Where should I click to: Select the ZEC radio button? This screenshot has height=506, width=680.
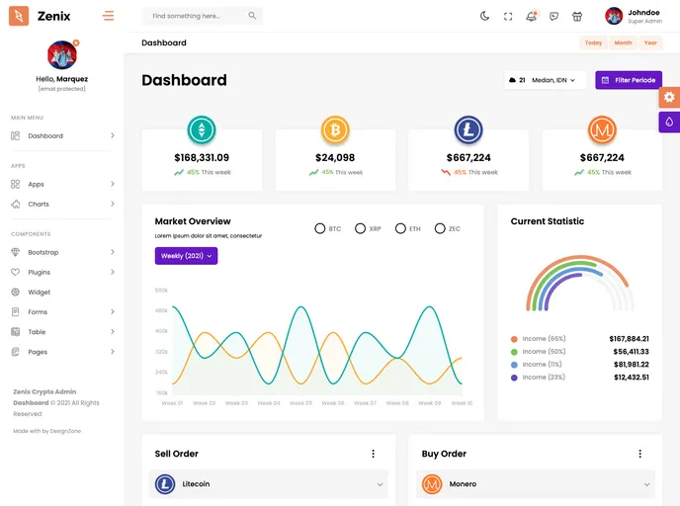440,228
